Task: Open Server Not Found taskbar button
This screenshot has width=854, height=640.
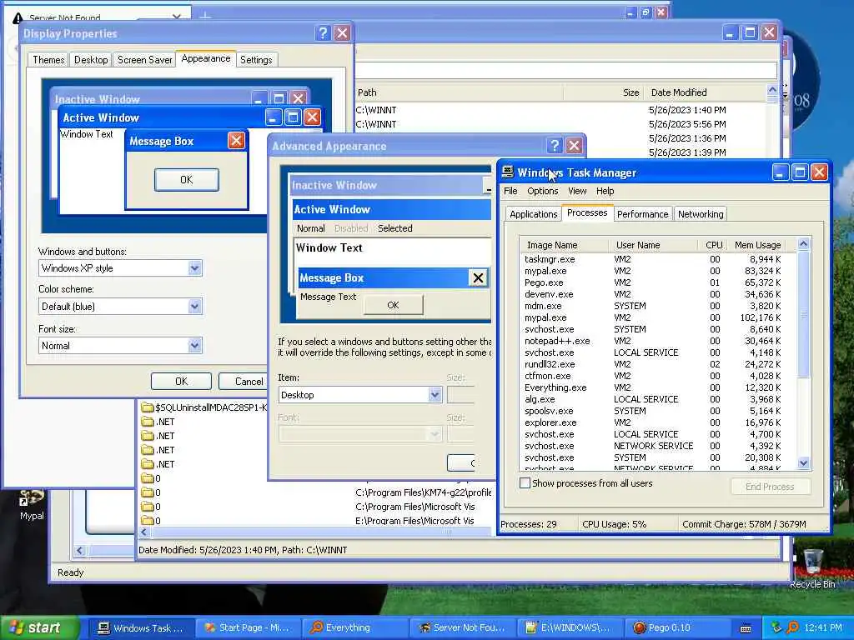Action: point(462,627)
